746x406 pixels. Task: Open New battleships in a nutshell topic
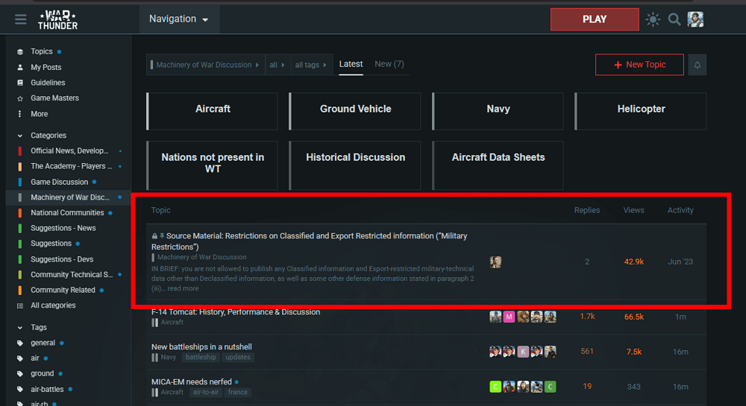tap(201, 347)
